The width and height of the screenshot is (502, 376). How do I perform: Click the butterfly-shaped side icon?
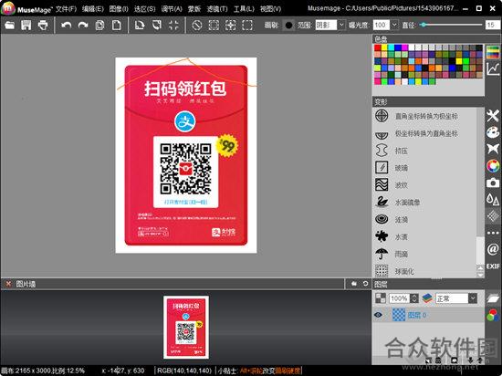[493, 149]
